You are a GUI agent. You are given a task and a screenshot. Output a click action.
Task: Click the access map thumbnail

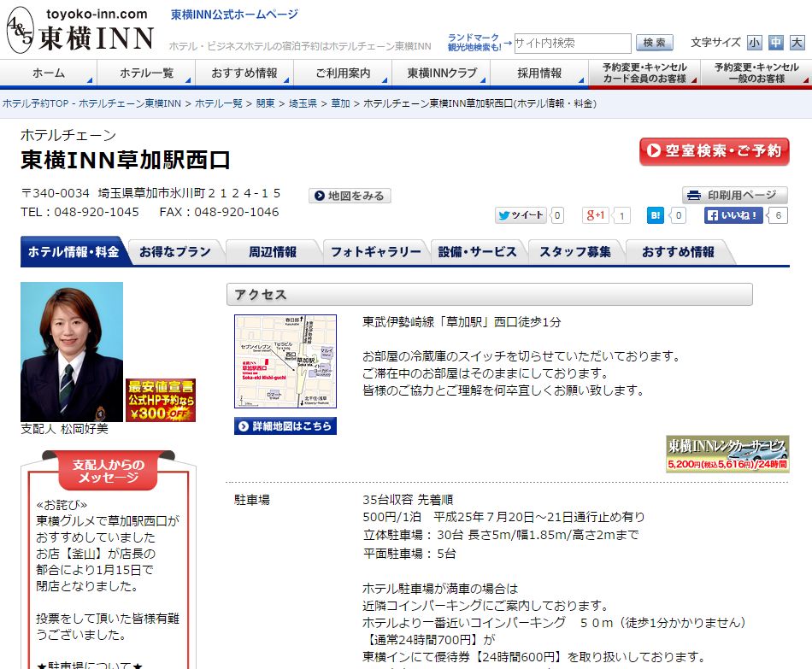285,361
